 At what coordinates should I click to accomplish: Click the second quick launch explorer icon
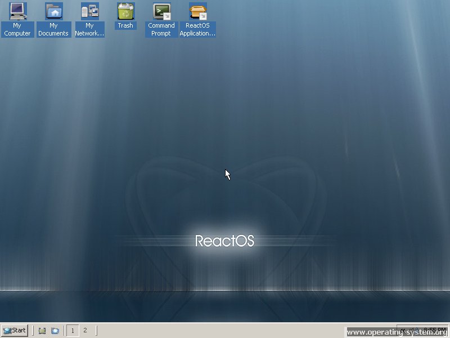55,331
